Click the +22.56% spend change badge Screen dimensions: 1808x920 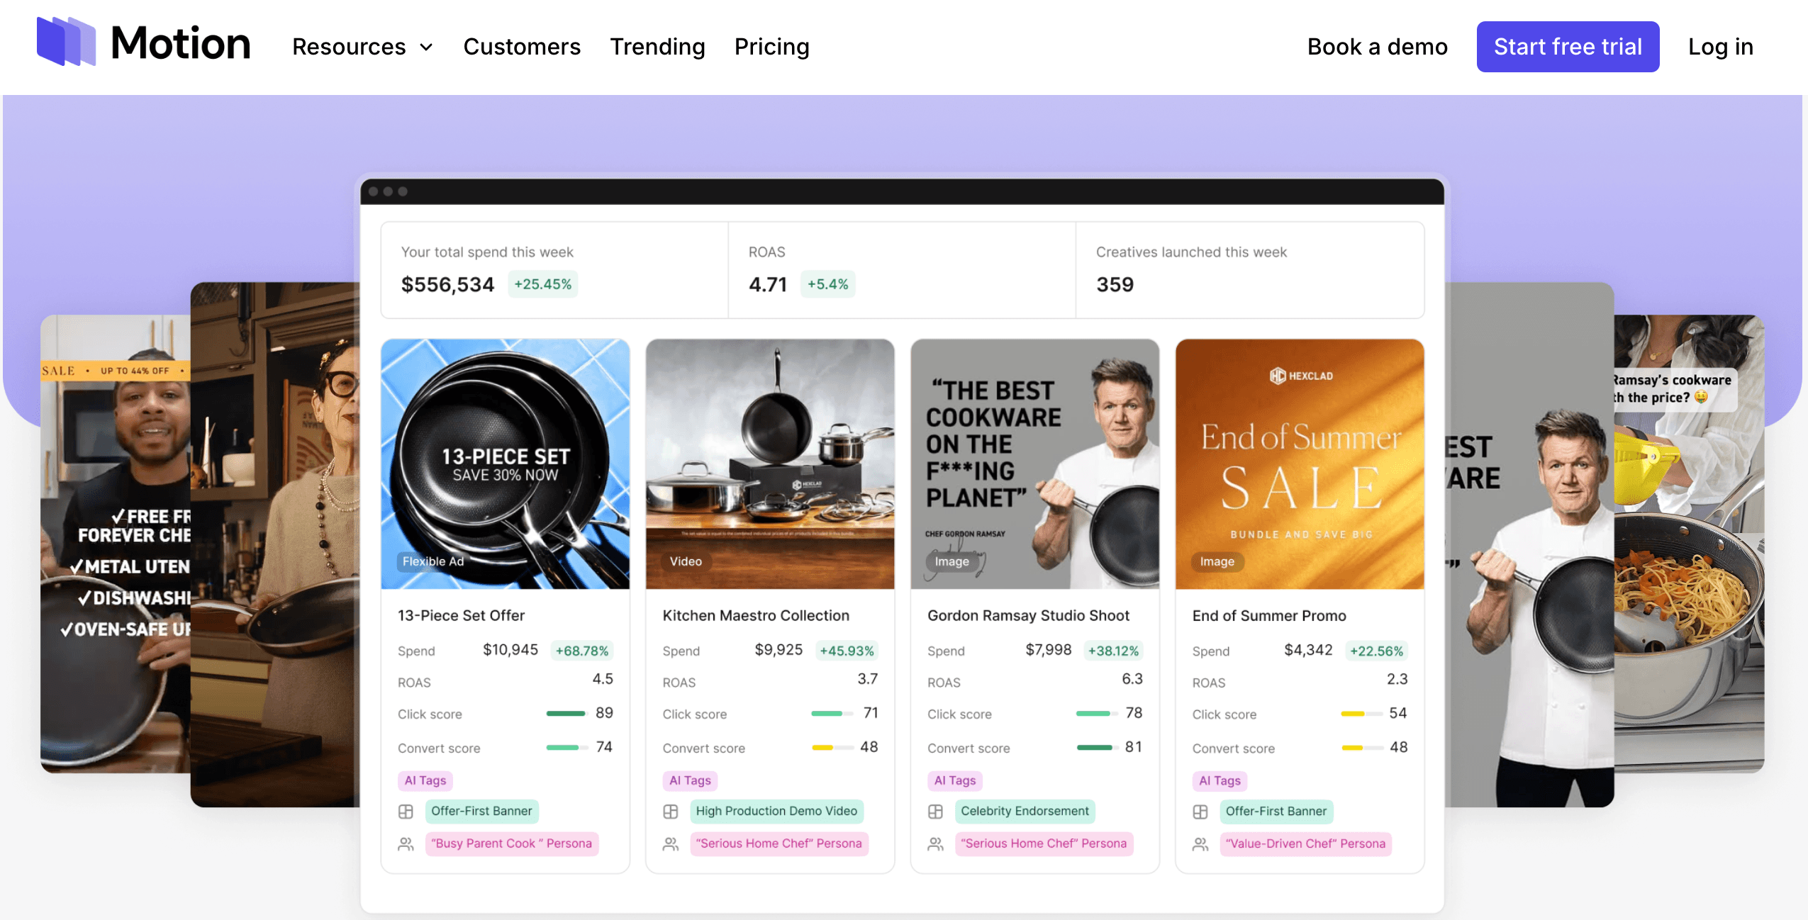coord(1376,651)
